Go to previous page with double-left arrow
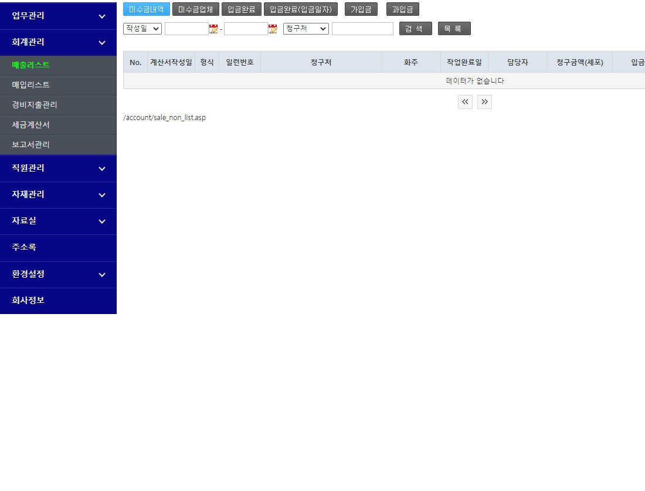Screen dimensions: 645x491 pos(465,102)
